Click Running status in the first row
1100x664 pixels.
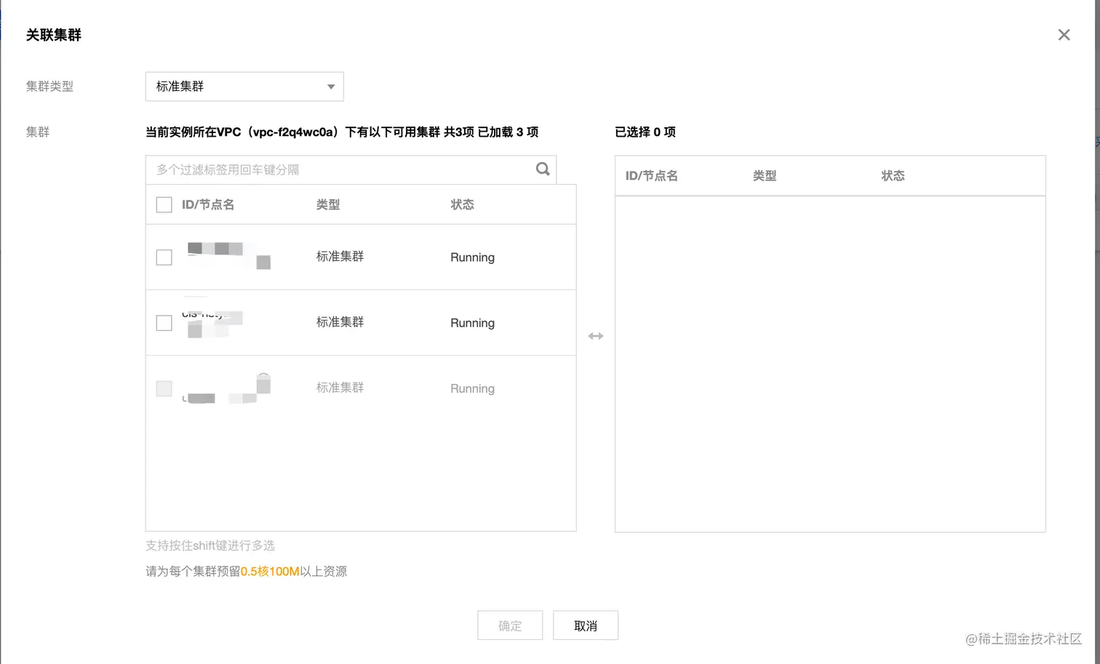coord(472,257)
